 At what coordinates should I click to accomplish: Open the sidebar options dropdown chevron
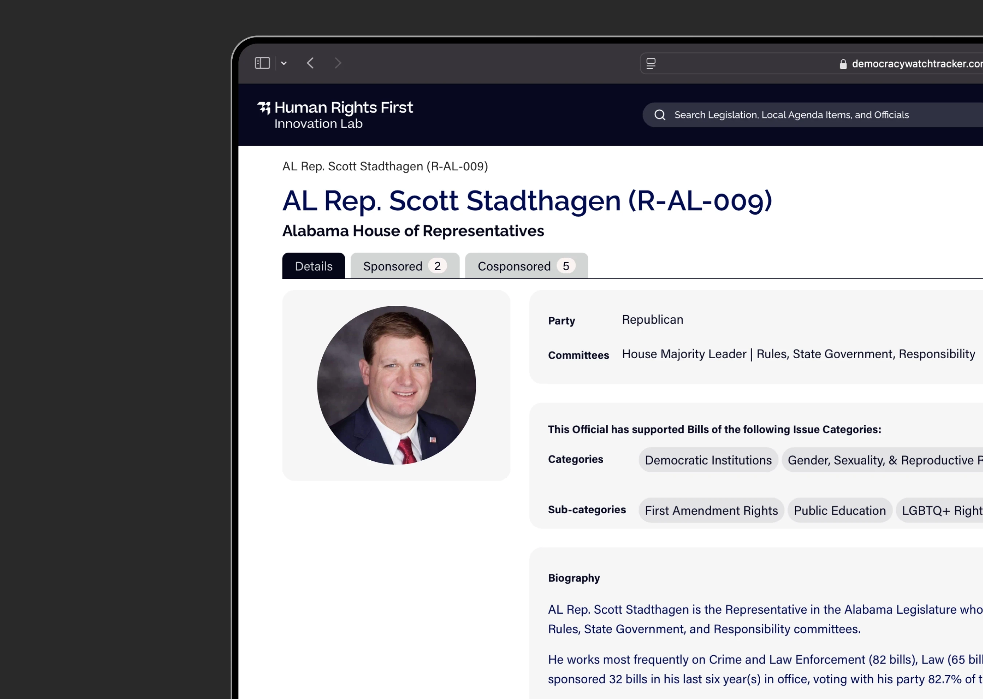pos(284,63)
